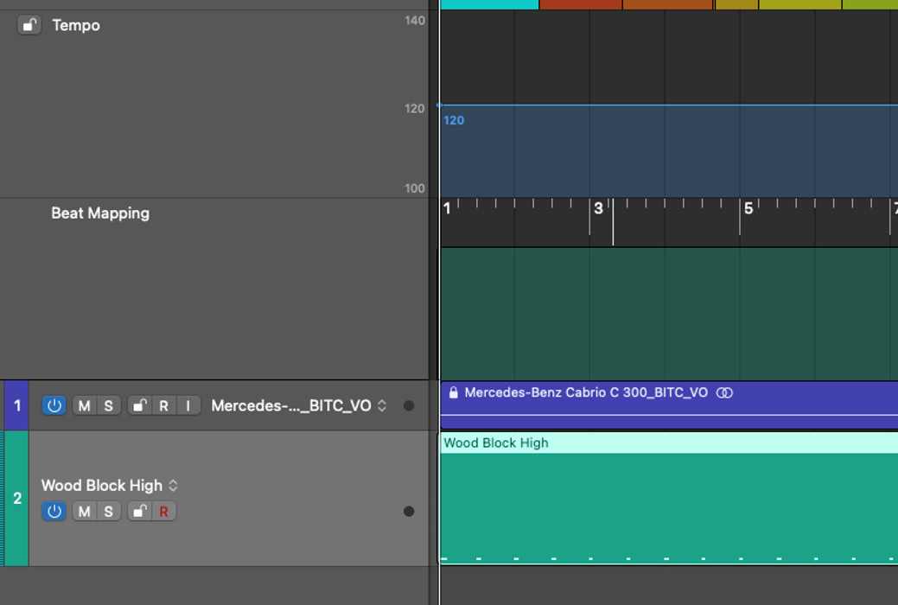Mute the Wood Block High track
Image resolution: width=898 pixels, height=605 pixels.
point(84,511)
